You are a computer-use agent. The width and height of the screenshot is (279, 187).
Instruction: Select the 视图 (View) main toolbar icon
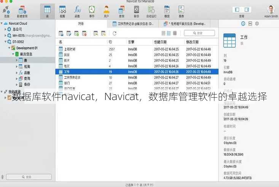pyautogui.click(x=62, y=9)
